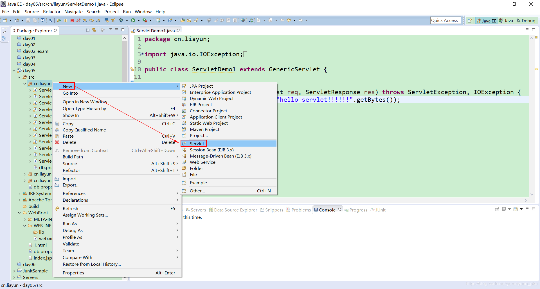Open the JUnit tab

pos(378,210)
